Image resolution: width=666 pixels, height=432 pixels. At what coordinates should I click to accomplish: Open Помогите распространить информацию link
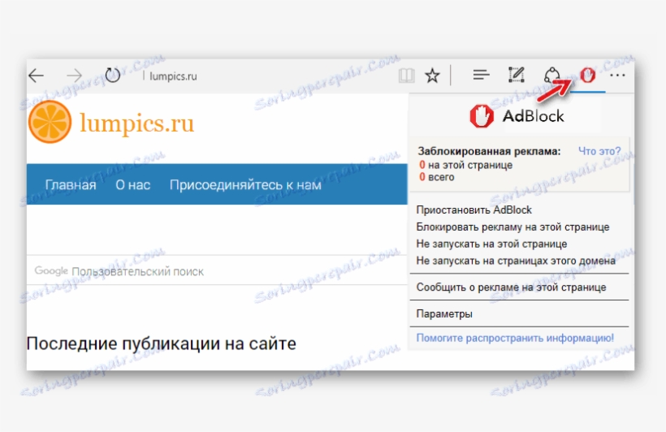coord(515,338)
